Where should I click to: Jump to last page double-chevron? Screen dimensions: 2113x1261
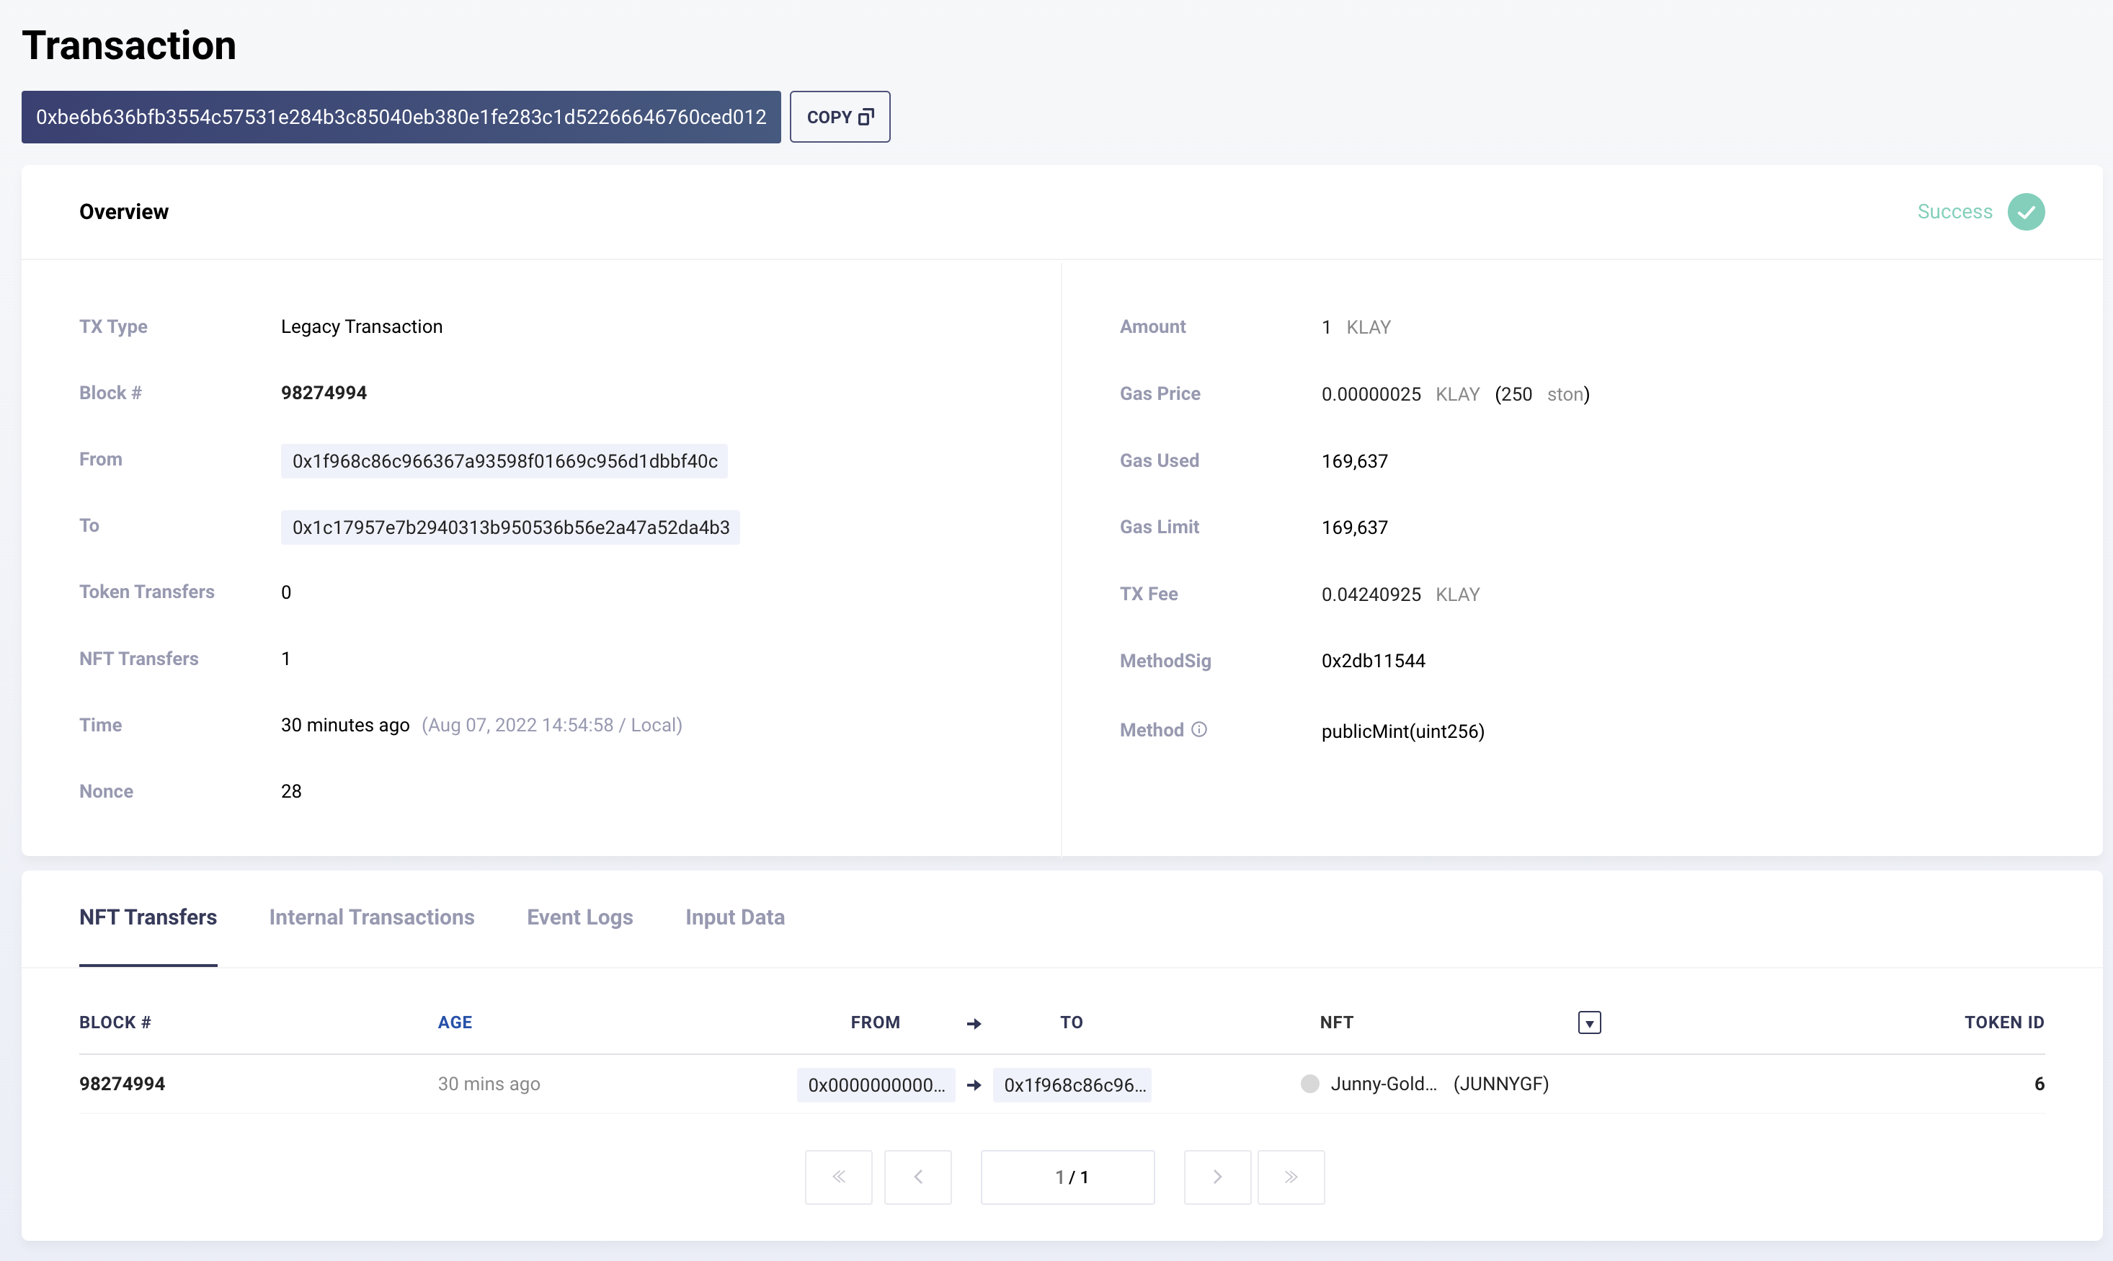pos(1291,1177)
